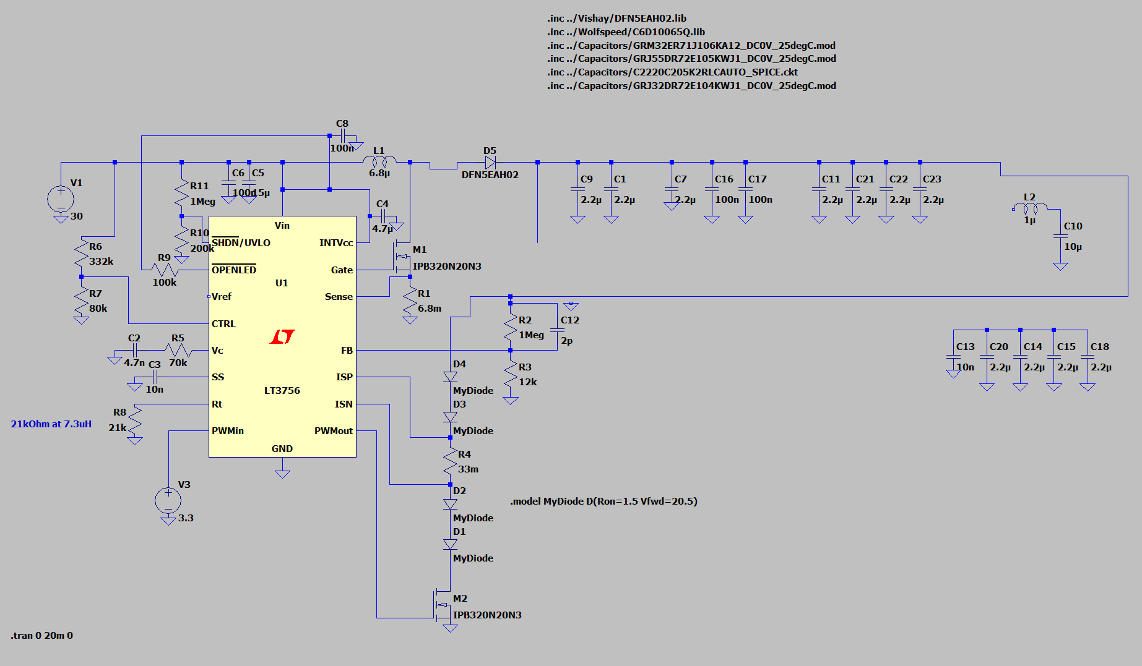Image resolution: width=1142 pixels, height=666 pixels.
Task: Select the Vishay DFN5EAH02.lib include line
Action: (616, 19)
